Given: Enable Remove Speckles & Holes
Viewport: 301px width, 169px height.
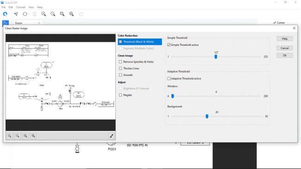Looking at the screenshot, I should point(120,62).
